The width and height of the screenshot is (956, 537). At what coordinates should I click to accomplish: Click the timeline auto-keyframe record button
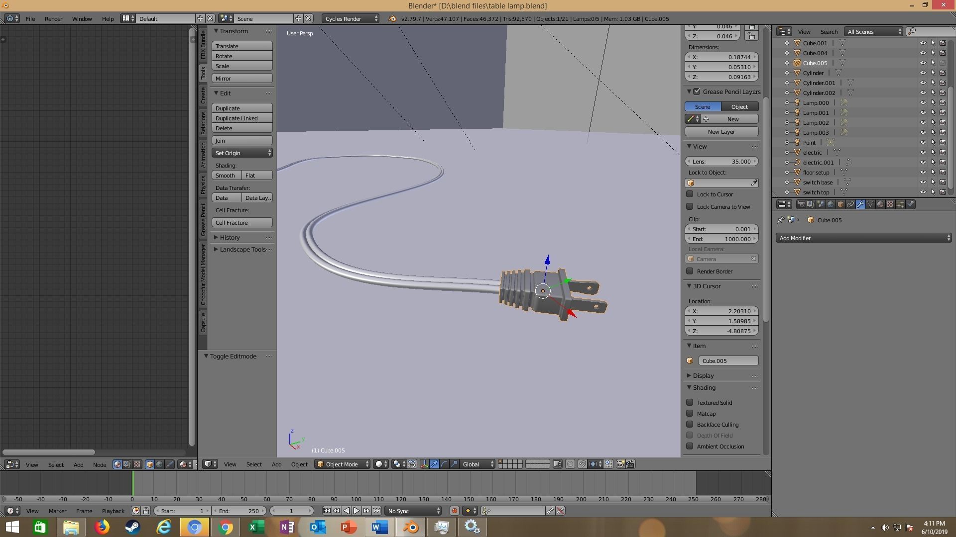(454, 511)
